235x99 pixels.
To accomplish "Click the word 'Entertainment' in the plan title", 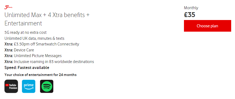I will coord(23,24).
